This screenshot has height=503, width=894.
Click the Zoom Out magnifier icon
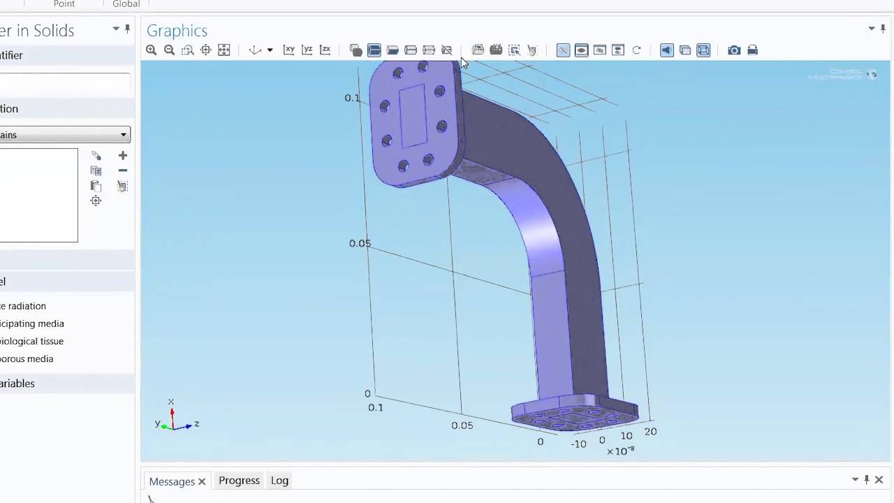169,50
